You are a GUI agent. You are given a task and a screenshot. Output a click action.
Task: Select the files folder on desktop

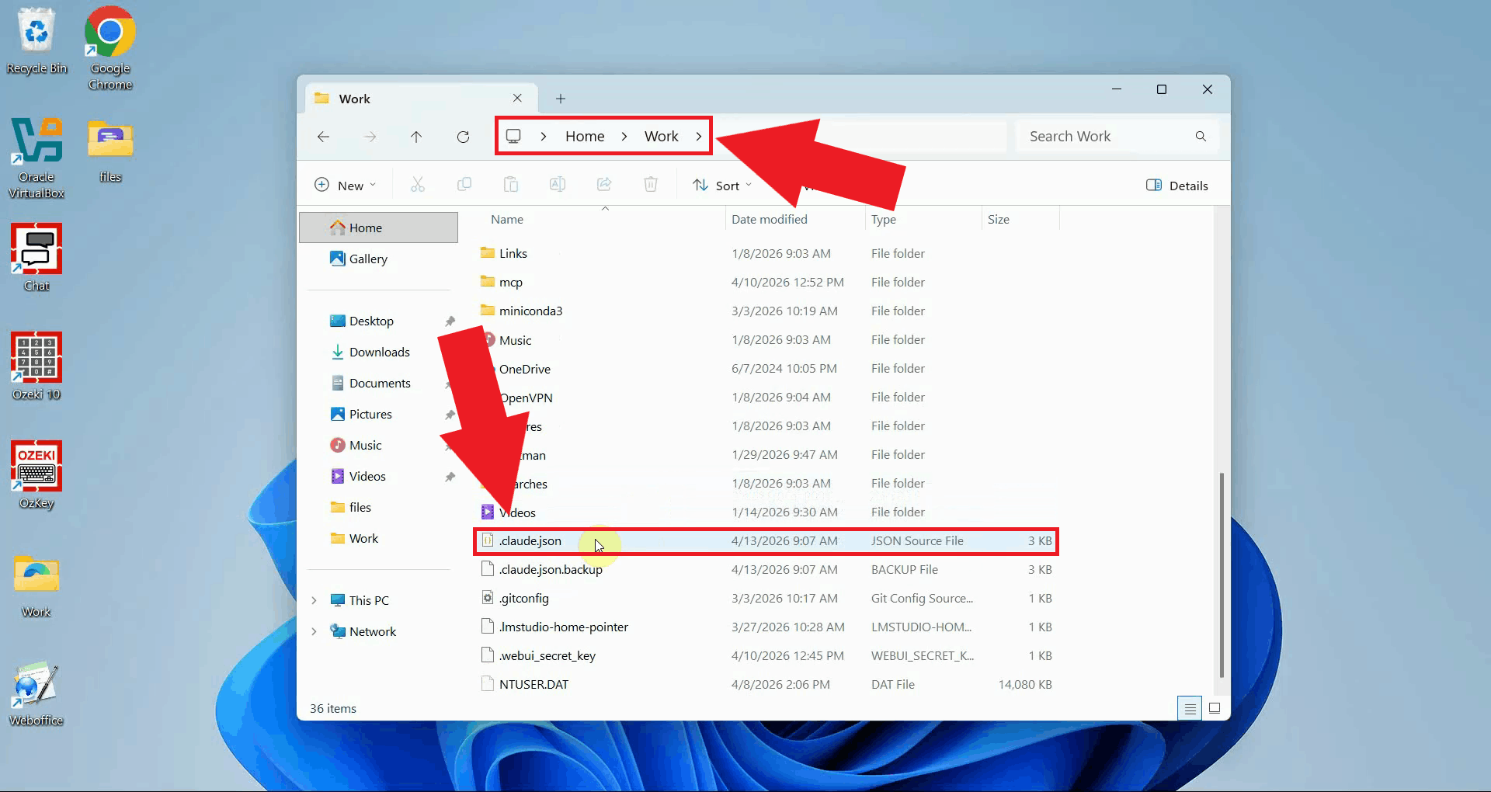click(x=110, y=151)
